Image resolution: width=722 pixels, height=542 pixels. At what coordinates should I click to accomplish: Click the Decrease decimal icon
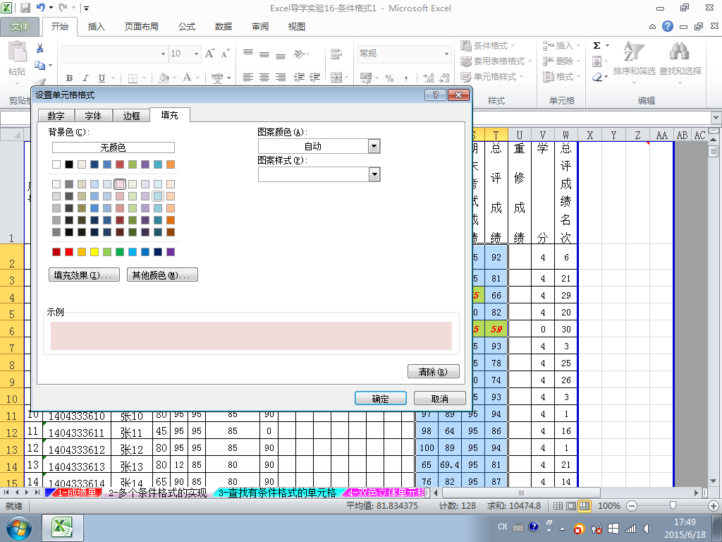pos(444,78)
